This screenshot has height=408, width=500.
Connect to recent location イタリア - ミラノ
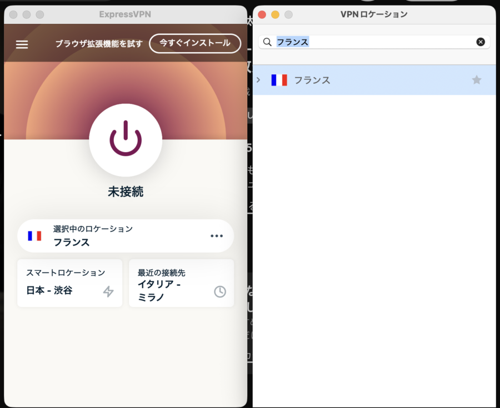[x=182, y=283]
